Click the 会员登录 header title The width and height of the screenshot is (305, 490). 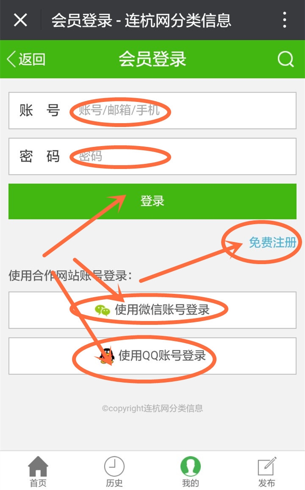(152, 59)
